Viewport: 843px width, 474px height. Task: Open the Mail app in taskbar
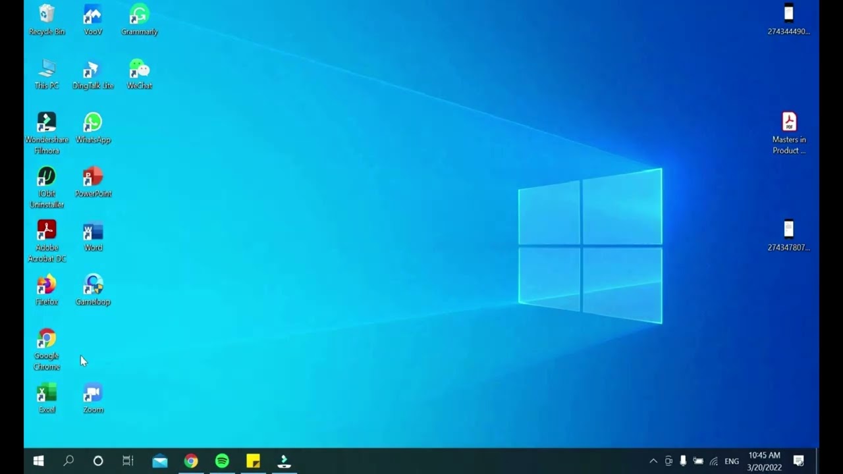pyautogui.click(x=160, y=461)
